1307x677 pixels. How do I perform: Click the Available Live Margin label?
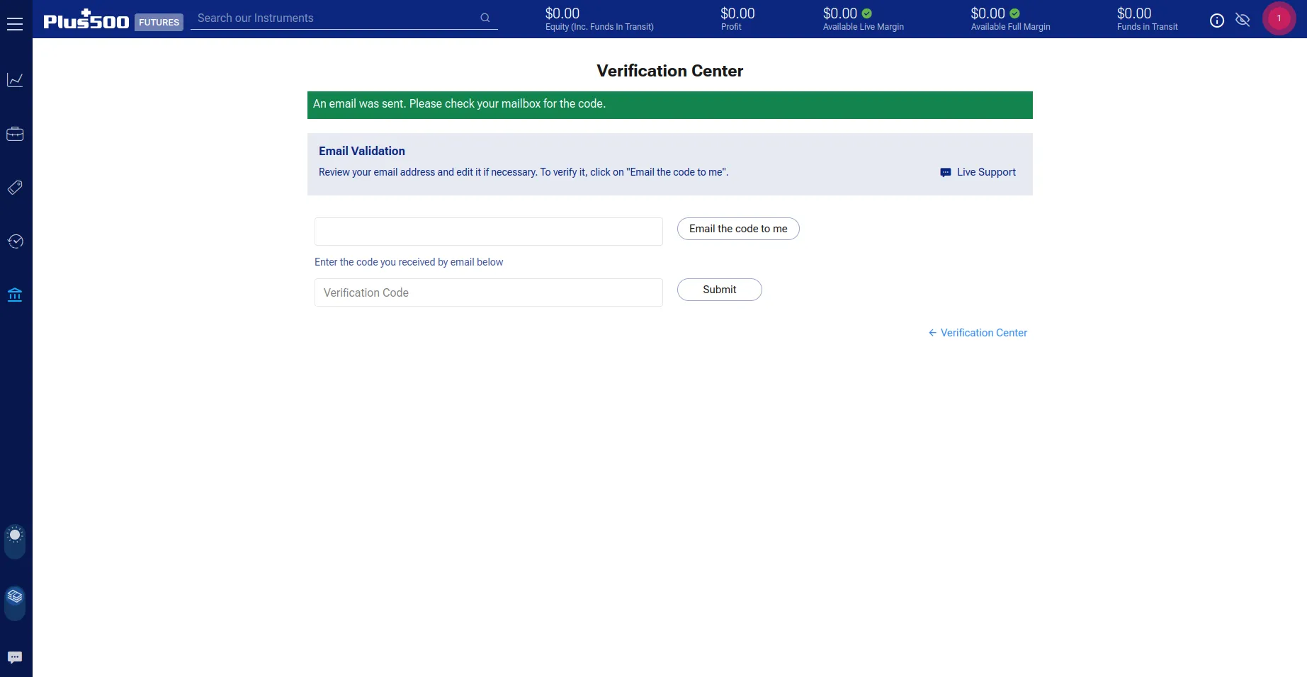[864, 27]
